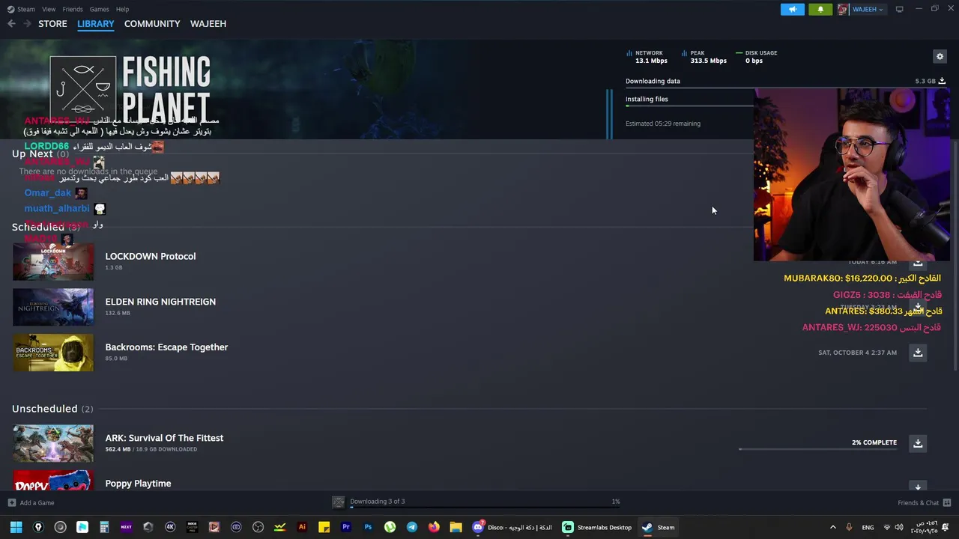Viewport: 959px width, 539px height.
Task: Click the bottom download progress bar
Action: pos(485,508)
